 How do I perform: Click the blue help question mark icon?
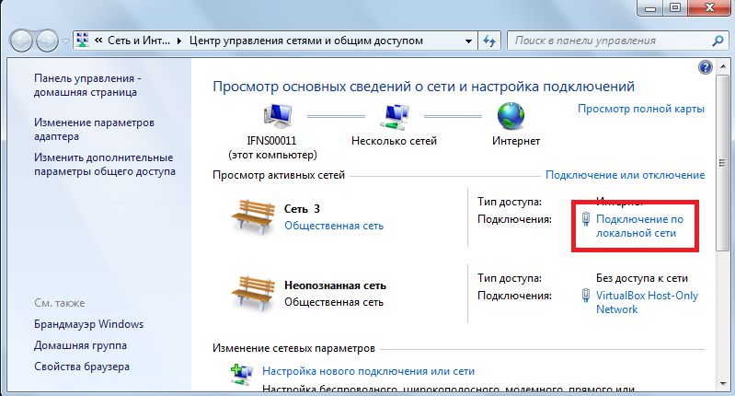tap(706, 67)
